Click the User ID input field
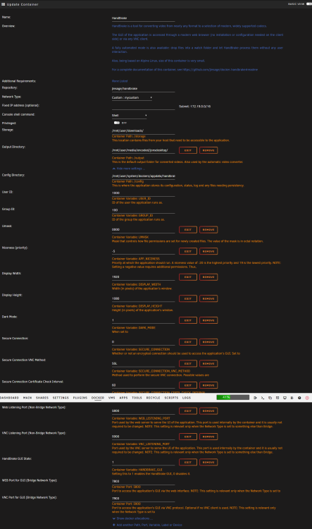This screenshot has height=529, width=312. (x=143, y=193)
